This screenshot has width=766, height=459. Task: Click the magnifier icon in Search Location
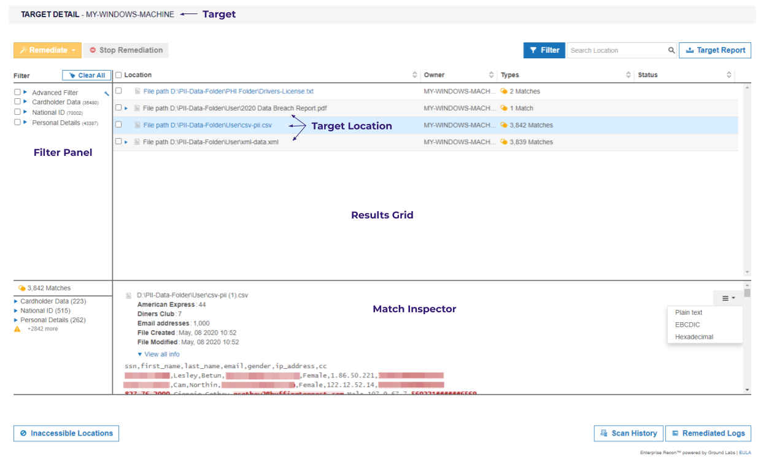coord(671,50)
